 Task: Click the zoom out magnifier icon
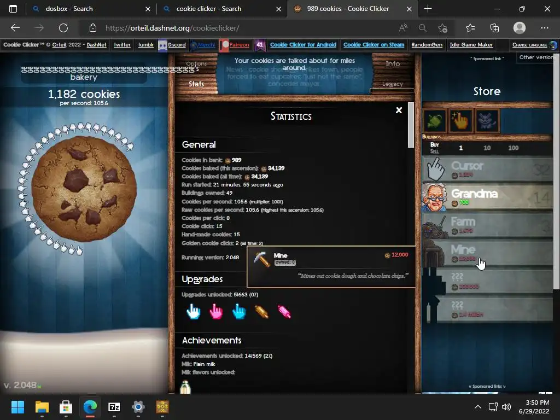(423, 28)
